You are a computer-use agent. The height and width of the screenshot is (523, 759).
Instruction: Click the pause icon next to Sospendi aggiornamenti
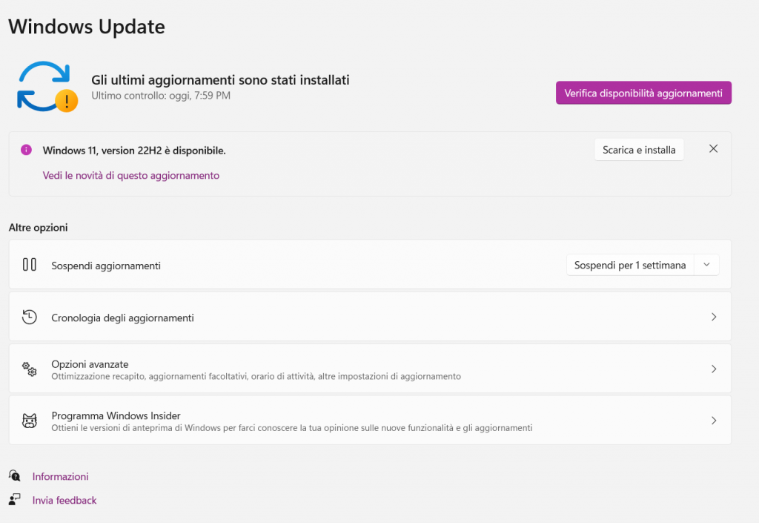tap(30, 264)
